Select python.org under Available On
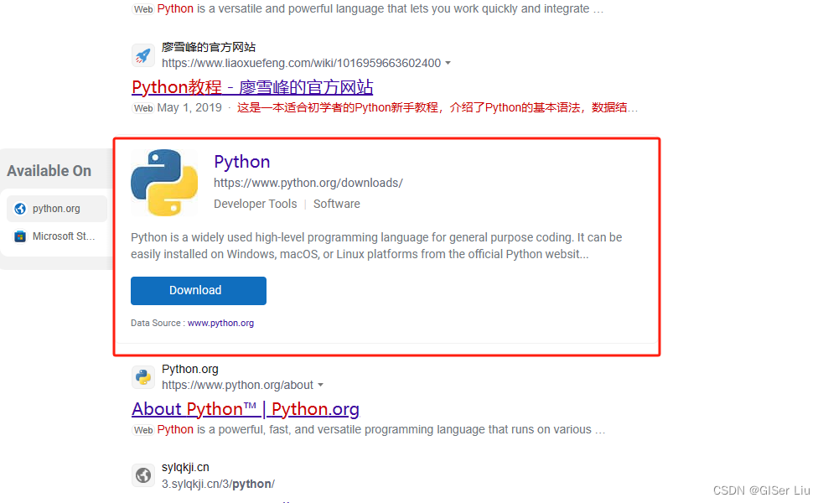Image resolution: width=823 pixels, height=503 pixels. pos(57,209)
